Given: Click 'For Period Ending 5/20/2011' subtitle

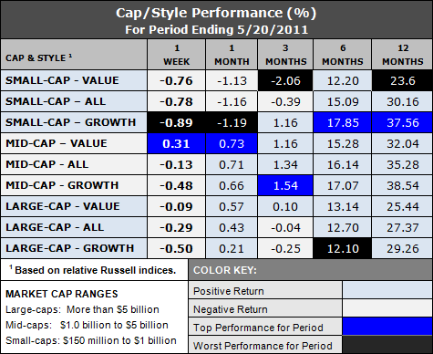Looking at the screenshot, I should (217, 30).
